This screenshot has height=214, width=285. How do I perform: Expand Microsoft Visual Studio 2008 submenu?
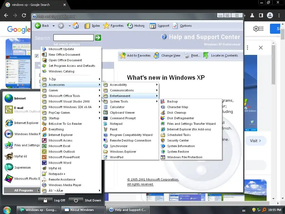point(71,101)
